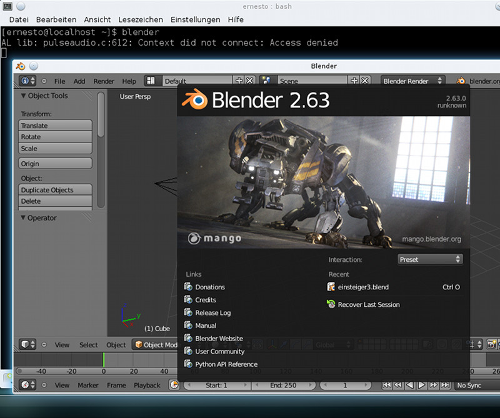
Task: Click the Default screen layout name field
Action: [197, 81]
